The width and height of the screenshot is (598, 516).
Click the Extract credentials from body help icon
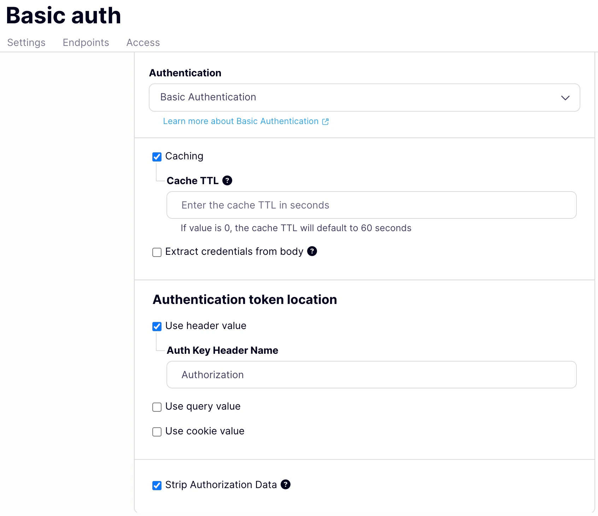[312, 251]
